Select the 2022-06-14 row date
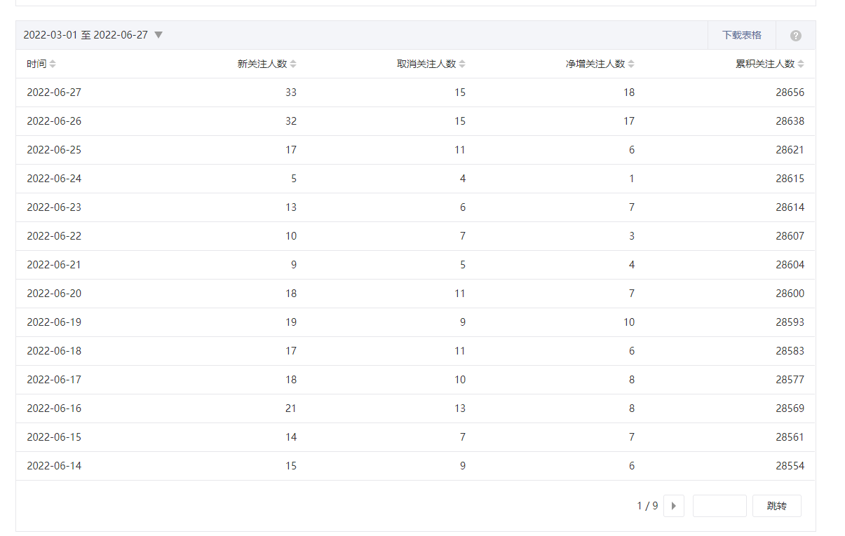This screenshot has width=845, height=536. 54,466
